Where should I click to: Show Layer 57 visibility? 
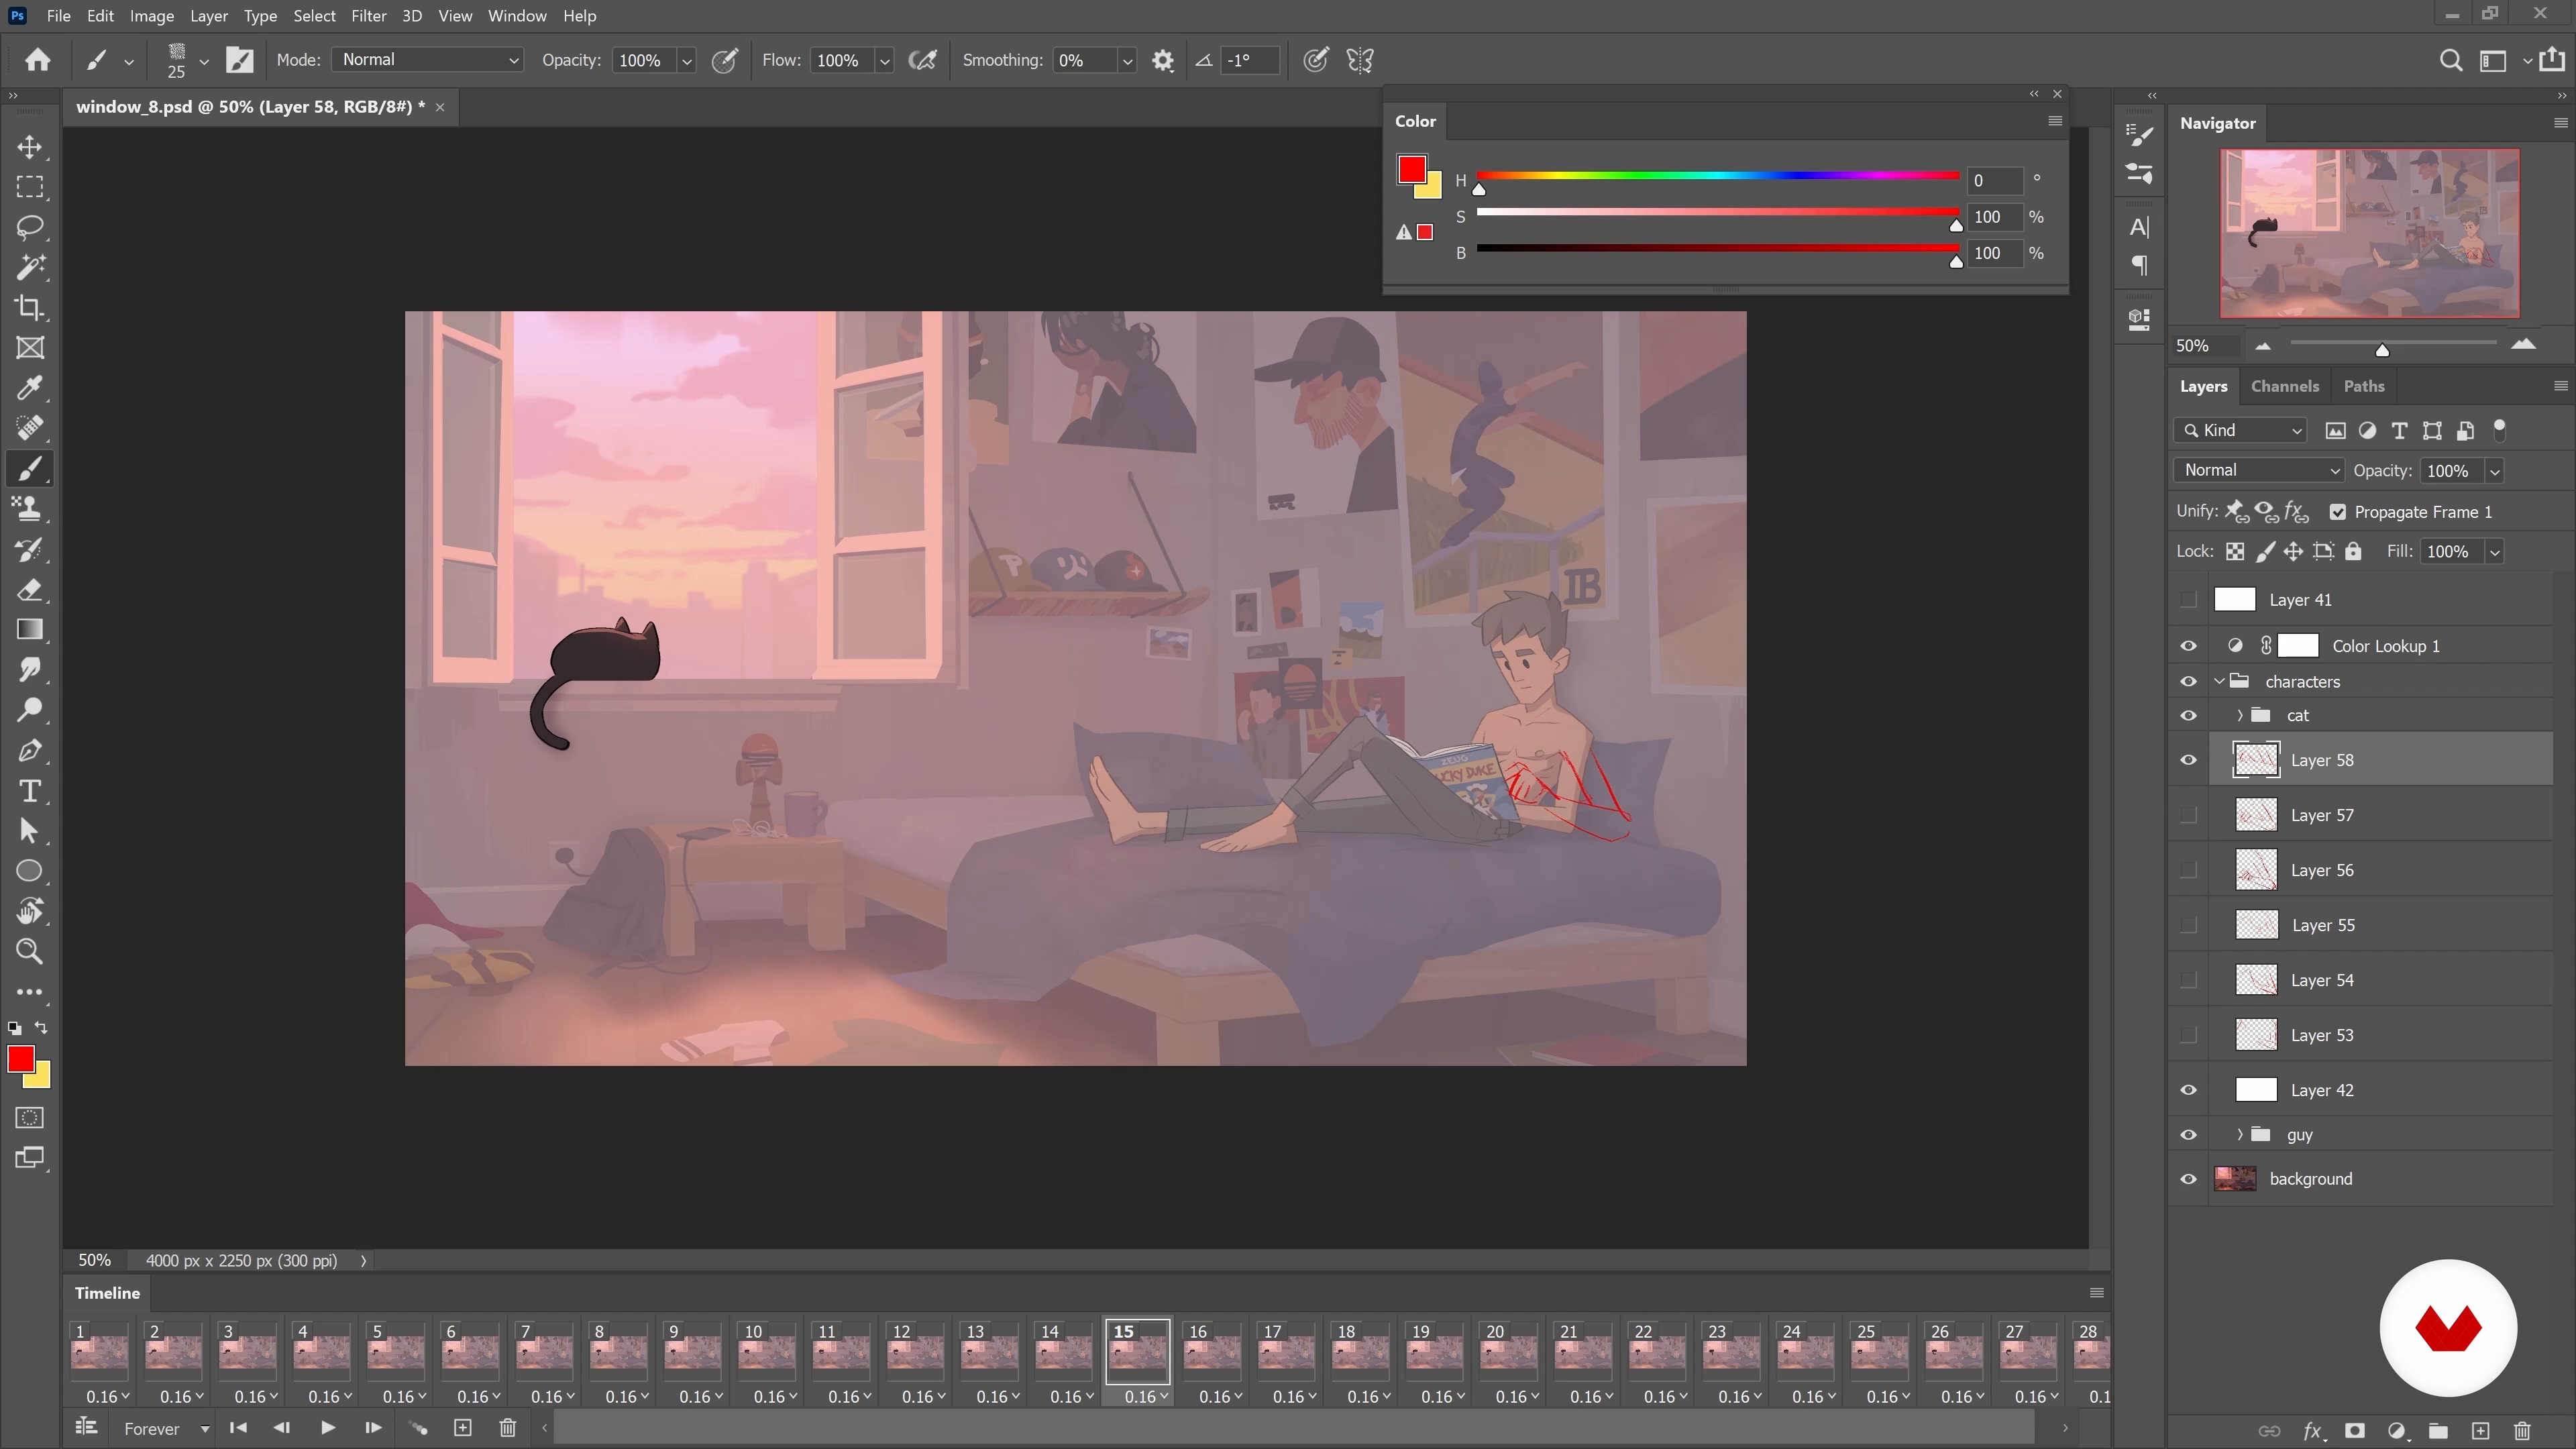click(2188, 815)
